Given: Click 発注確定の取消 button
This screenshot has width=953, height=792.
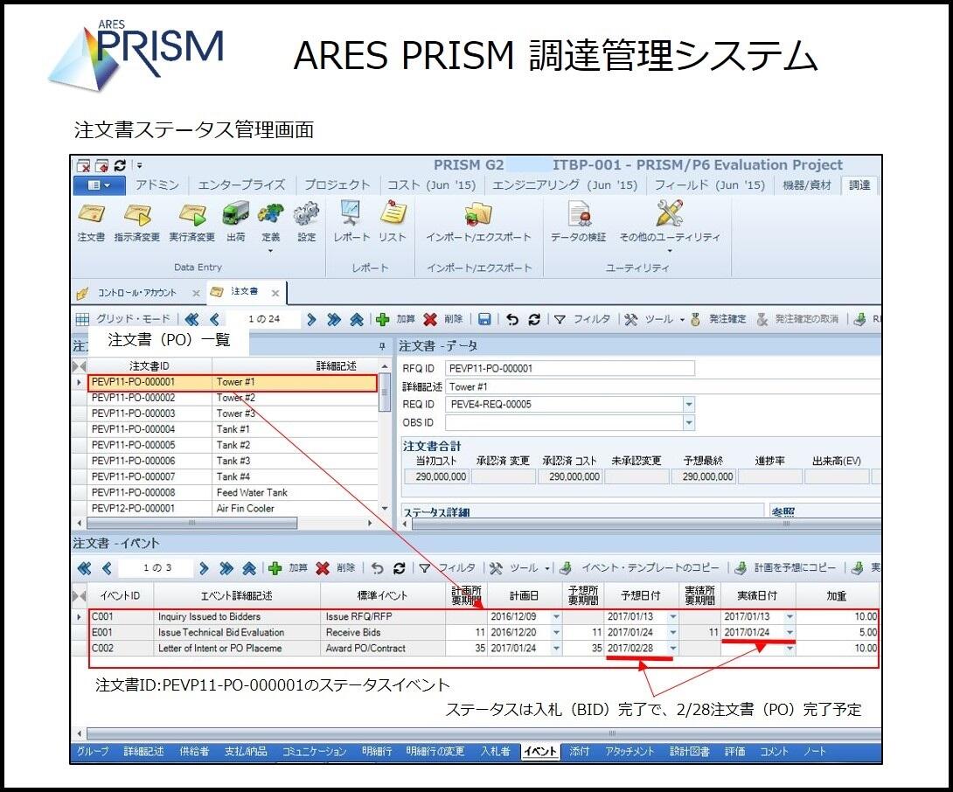Looking at the screenshot, I should 796,319.
